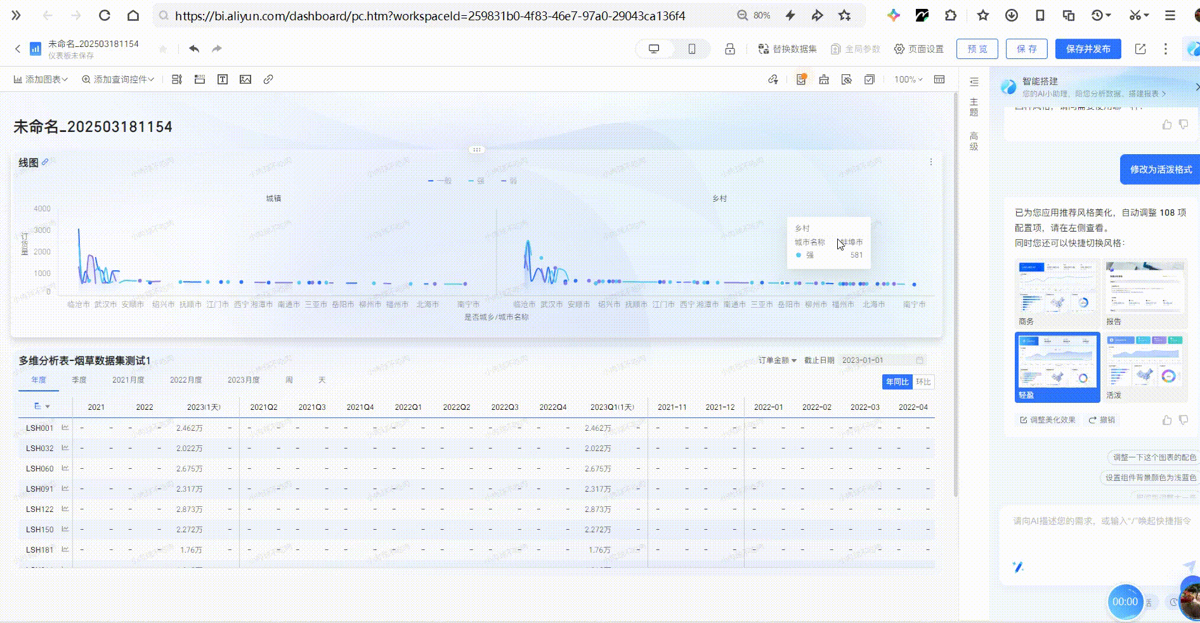Switch to mobile layout view
This screenshot has width=1200, height=623.
click(x=692, y=49)
